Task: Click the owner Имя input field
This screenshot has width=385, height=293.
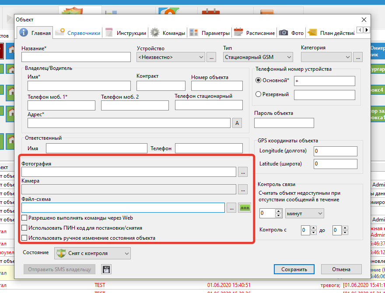Action: click(79, 86)
